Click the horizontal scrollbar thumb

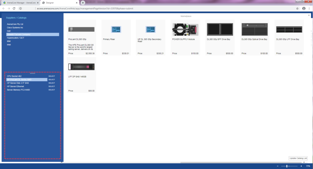tap(241, 162)
